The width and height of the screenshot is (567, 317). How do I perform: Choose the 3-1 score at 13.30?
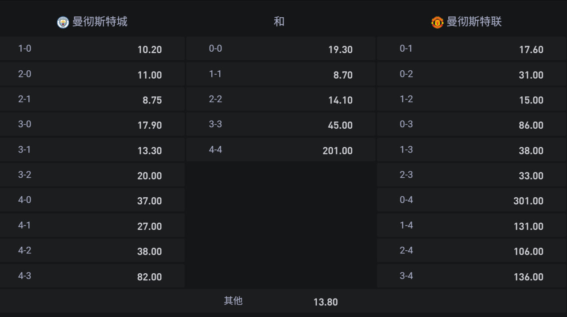[x=92, y=150]
